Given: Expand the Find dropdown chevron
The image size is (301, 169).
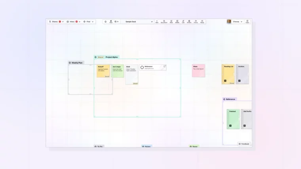Looking at the screenshot, I should pos(93,22).
